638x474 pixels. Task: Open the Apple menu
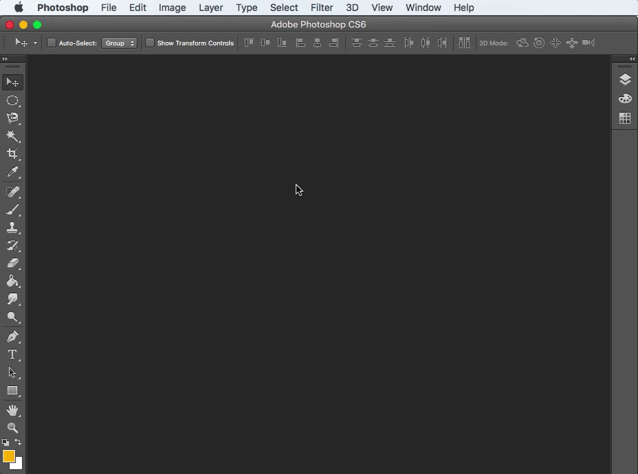pos(19,8)
